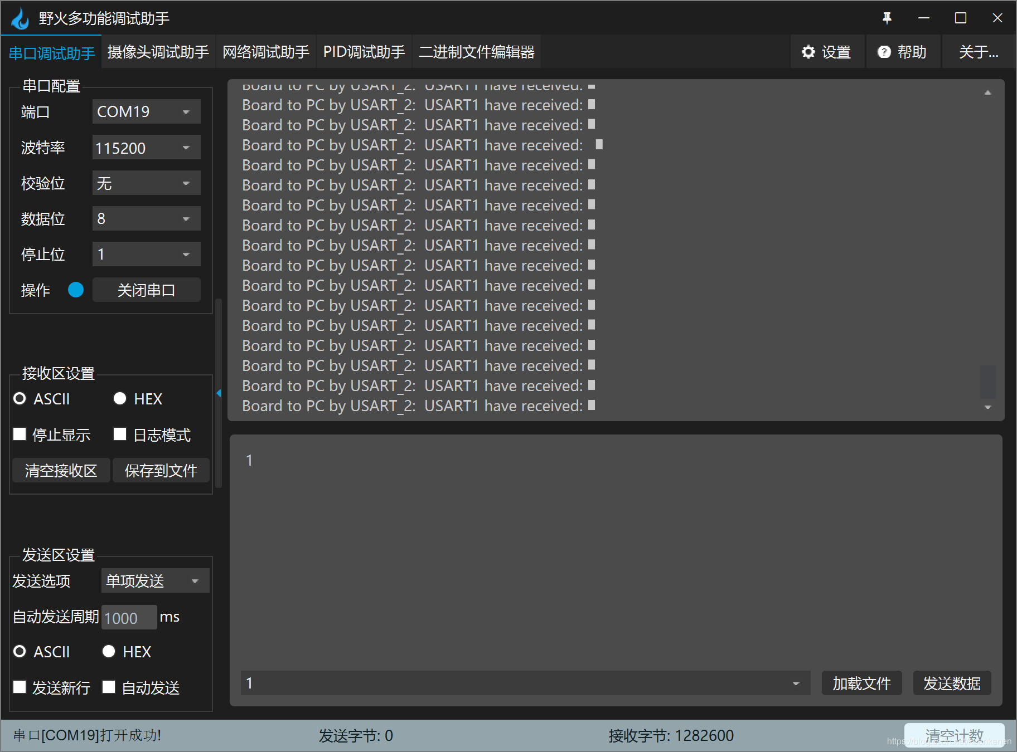Click the blue serial status indicator dot

(76, 290)
